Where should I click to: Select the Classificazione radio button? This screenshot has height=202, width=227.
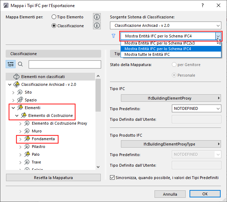point(54,26)
